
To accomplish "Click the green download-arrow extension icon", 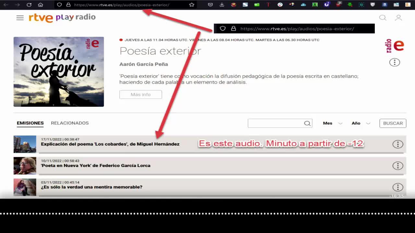I will pyautogui.click(x=350, y=5).
